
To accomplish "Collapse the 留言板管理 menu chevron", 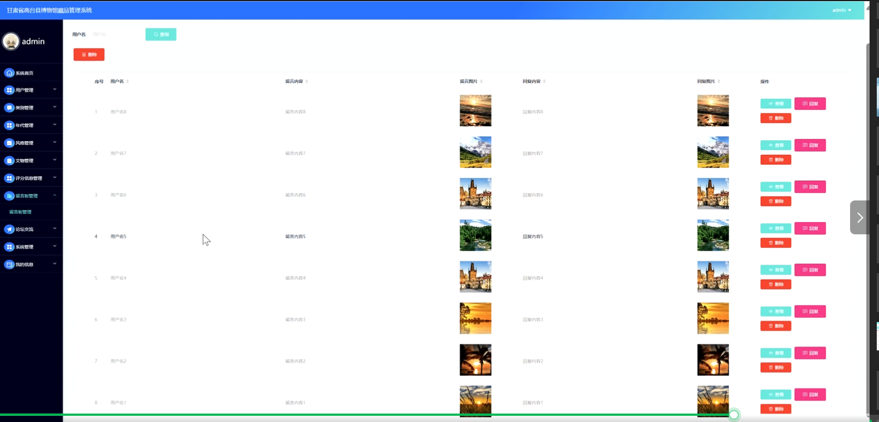I will 54,195.
